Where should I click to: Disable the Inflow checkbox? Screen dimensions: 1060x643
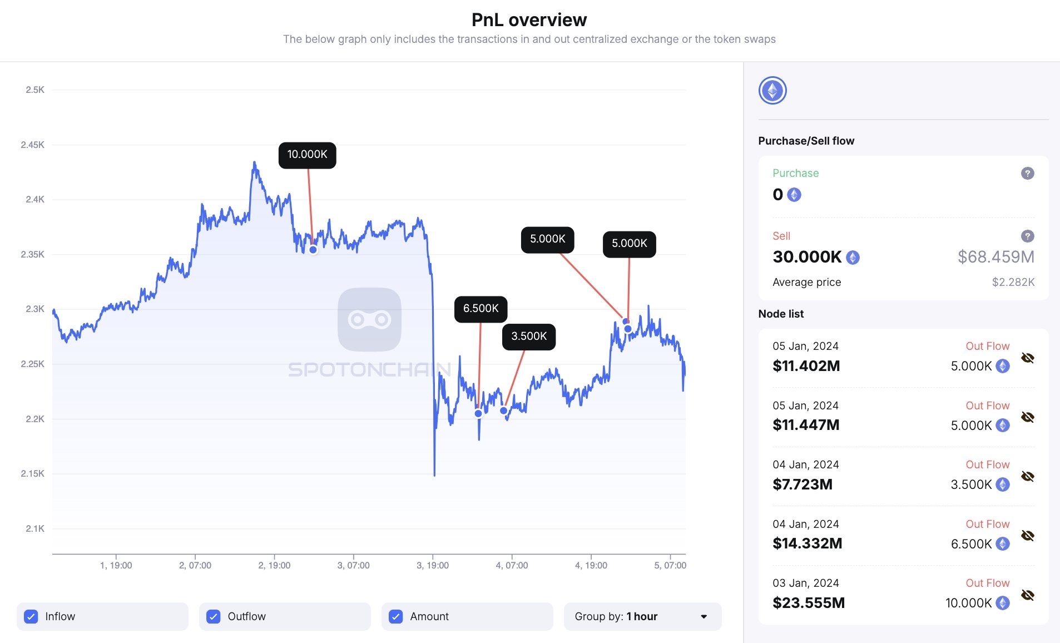[31, 616]
